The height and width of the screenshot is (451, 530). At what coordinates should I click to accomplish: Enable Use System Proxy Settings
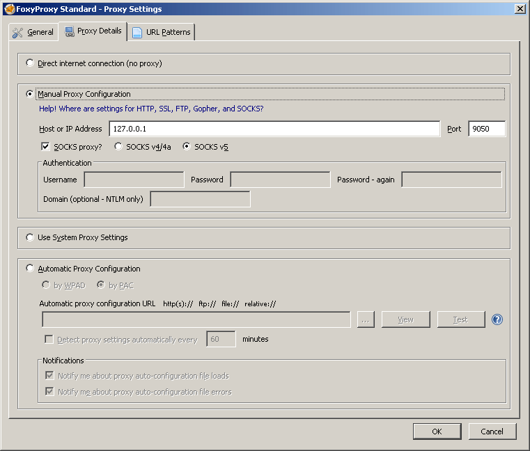point(30,237)
